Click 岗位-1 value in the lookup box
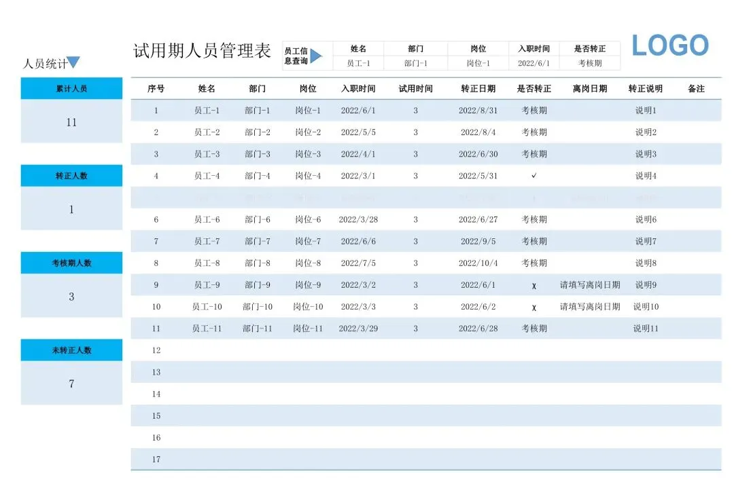 (478, 63)
